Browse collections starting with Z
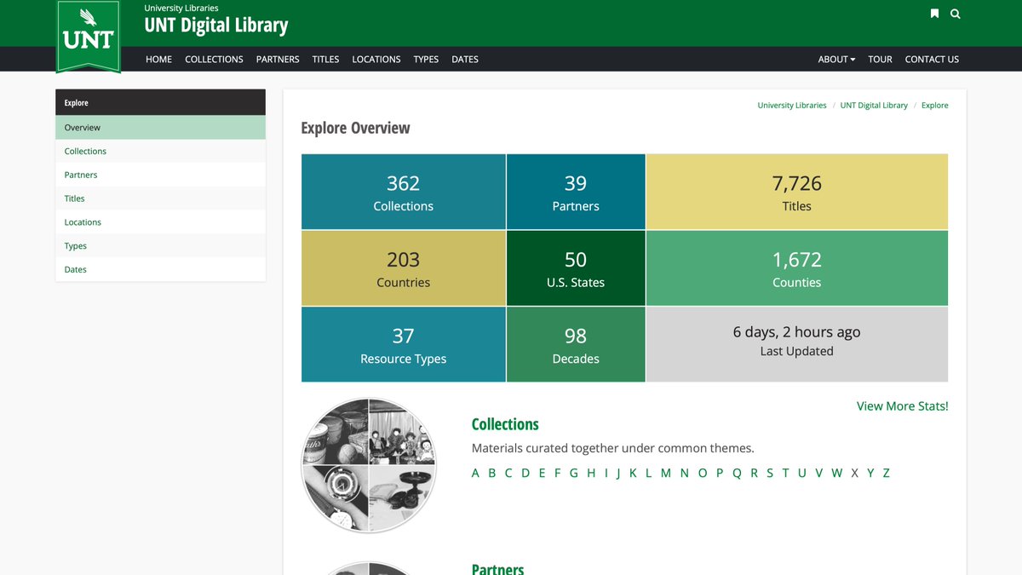 pyautogui.click(x=886, y=473)
